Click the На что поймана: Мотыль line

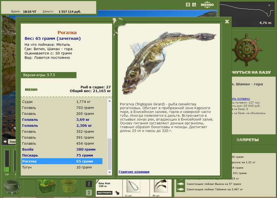pos(47,45)
